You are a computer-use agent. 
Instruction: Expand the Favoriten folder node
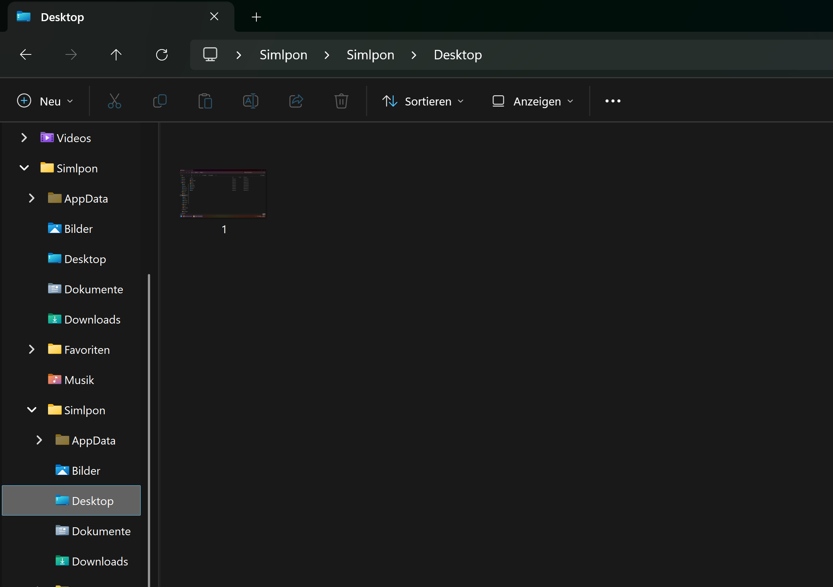[x=32, y=349]
